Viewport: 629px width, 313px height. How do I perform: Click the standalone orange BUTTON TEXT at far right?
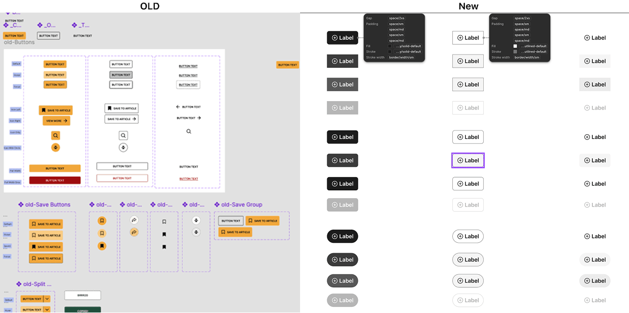[287, 64]
